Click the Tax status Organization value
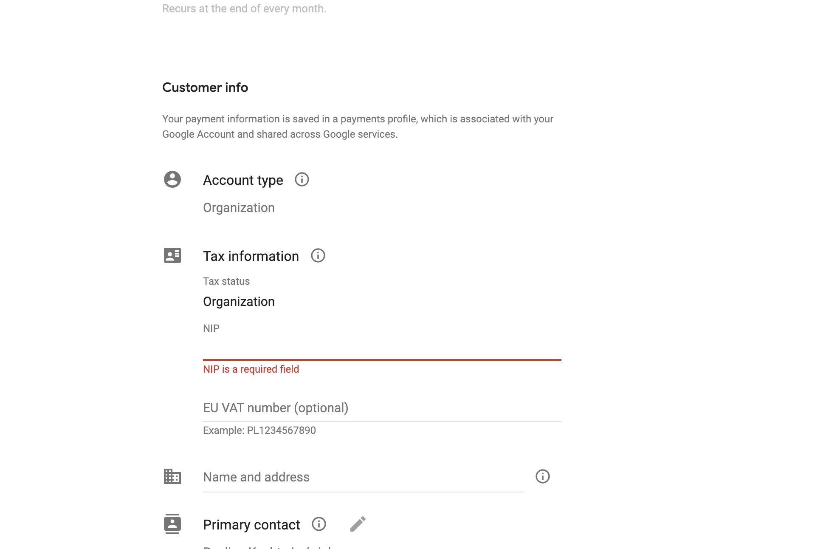Viewport: 829px width, 549px height. [239, 302]
